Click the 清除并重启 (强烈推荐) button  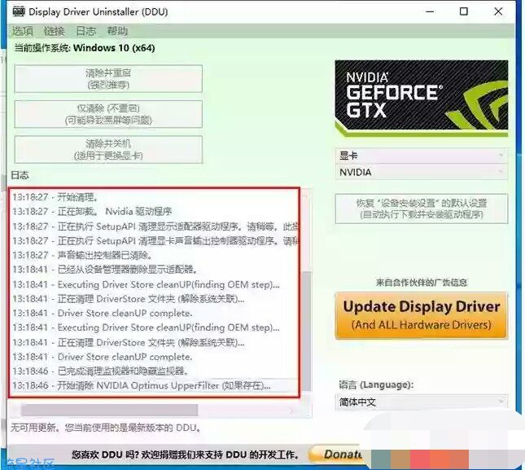coord(108,79)
